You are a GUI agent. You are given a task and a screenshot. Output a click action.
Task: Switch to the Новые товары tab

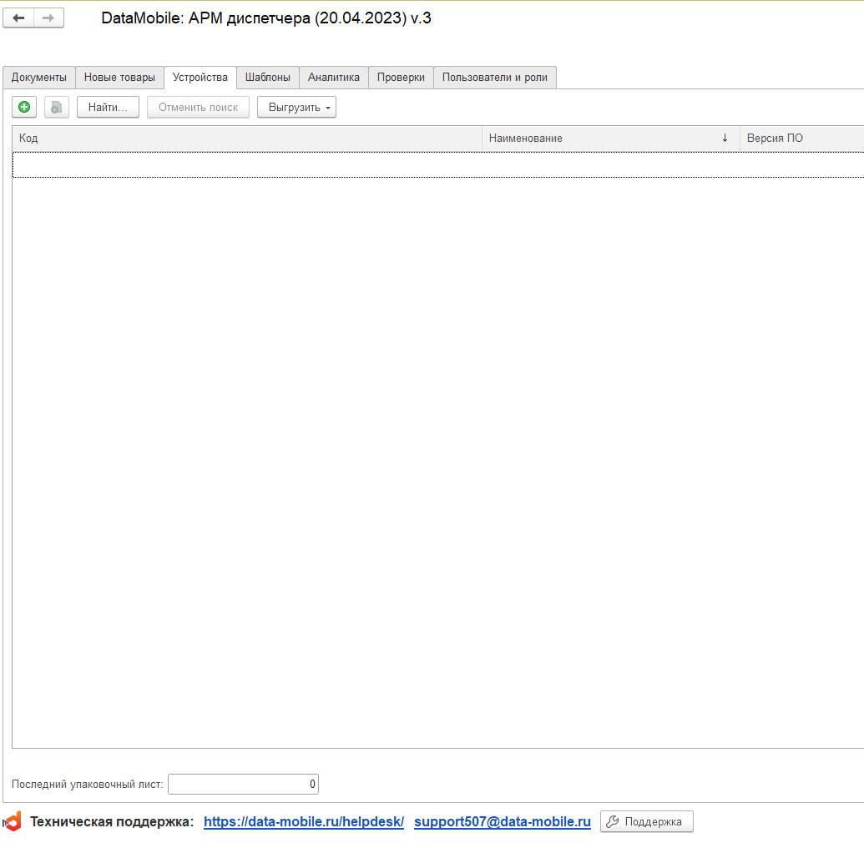(x=119, y=78)
